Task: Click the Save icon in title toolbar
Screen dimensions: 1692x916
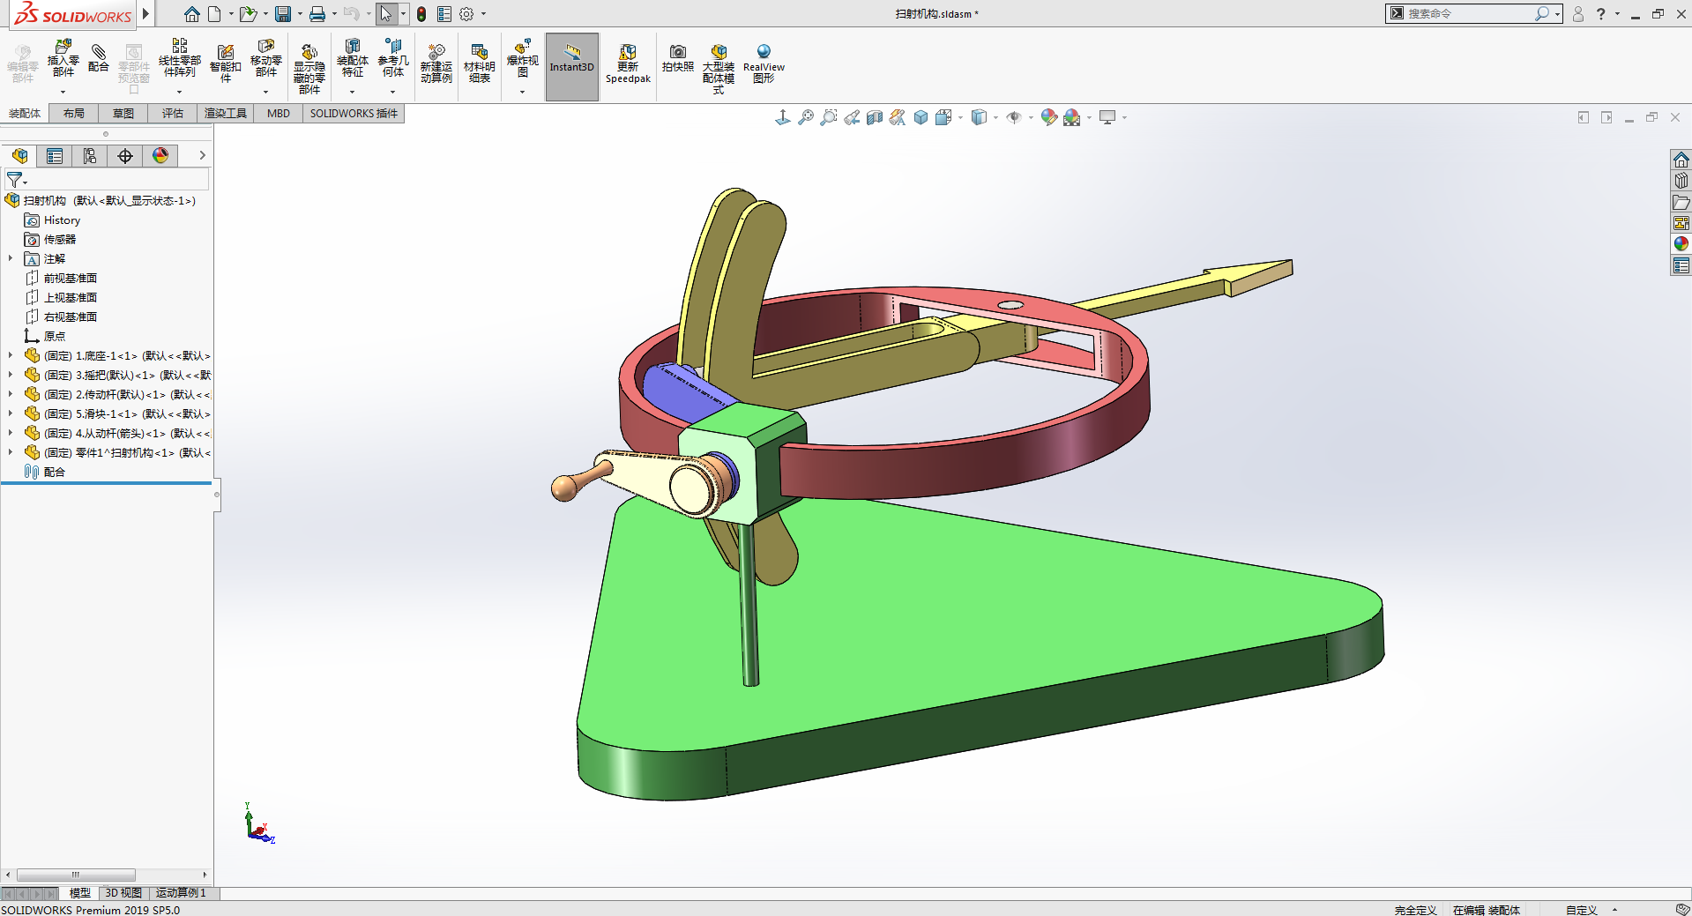Action: point(283,14)
